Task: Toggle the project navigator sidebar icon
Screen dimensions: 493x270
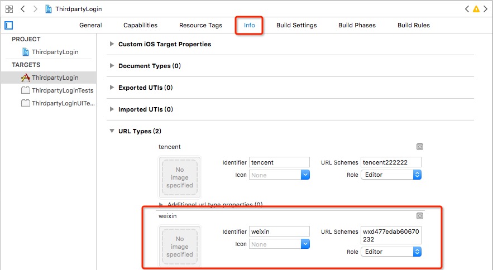Action: [x=8, y=25]
